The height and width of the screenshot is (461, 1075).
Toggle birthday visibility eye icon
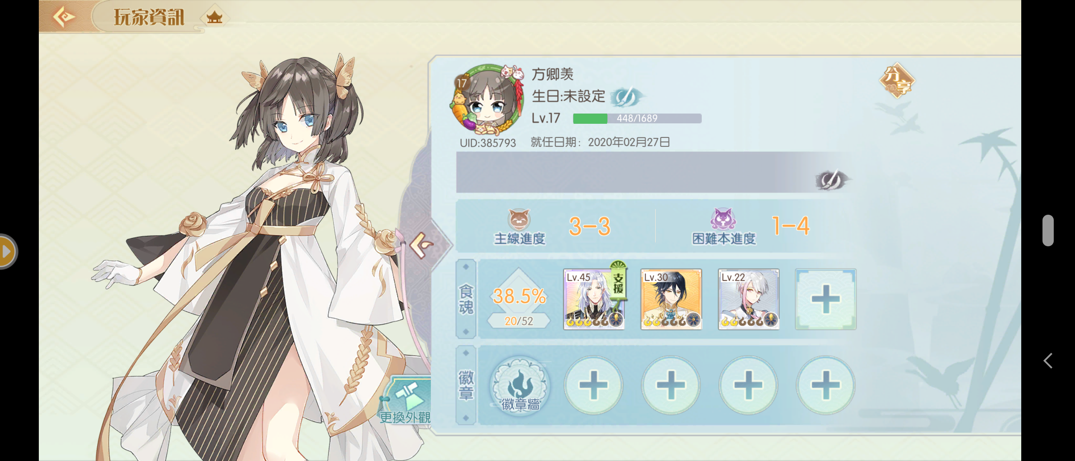tap(627, 97)
